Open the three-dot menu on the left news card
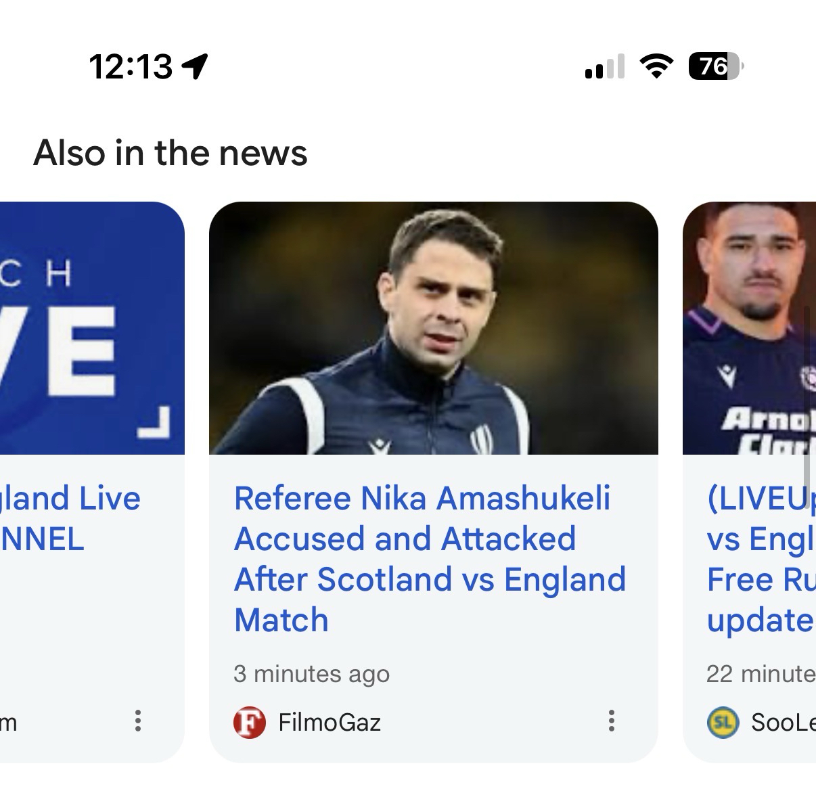The image size is (816, 793). 138,721
